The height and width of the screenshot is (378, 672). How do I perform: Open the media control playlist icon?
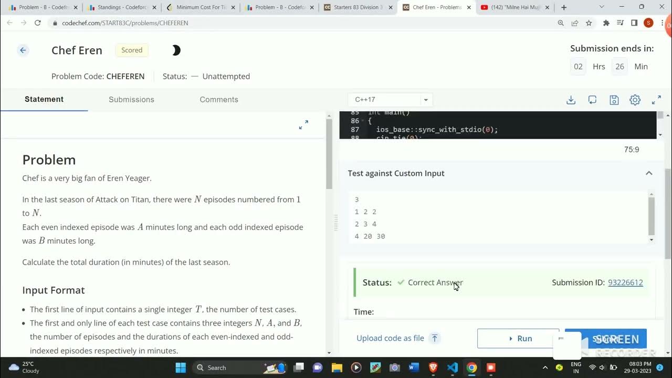pyautogui.click(x=621, y=23)
